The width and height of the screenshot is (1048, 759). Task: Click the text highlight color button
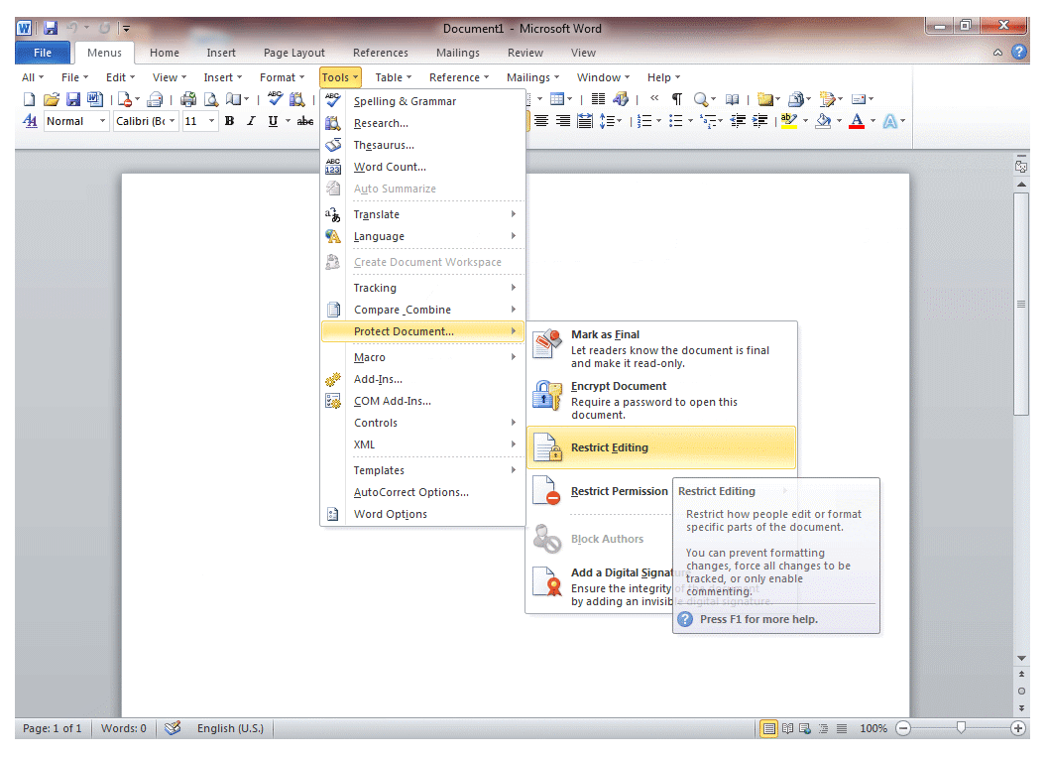point(789,121)
